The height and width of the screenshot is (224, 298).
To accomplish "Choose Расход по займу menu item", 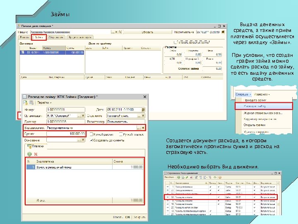I will point(264,106).
